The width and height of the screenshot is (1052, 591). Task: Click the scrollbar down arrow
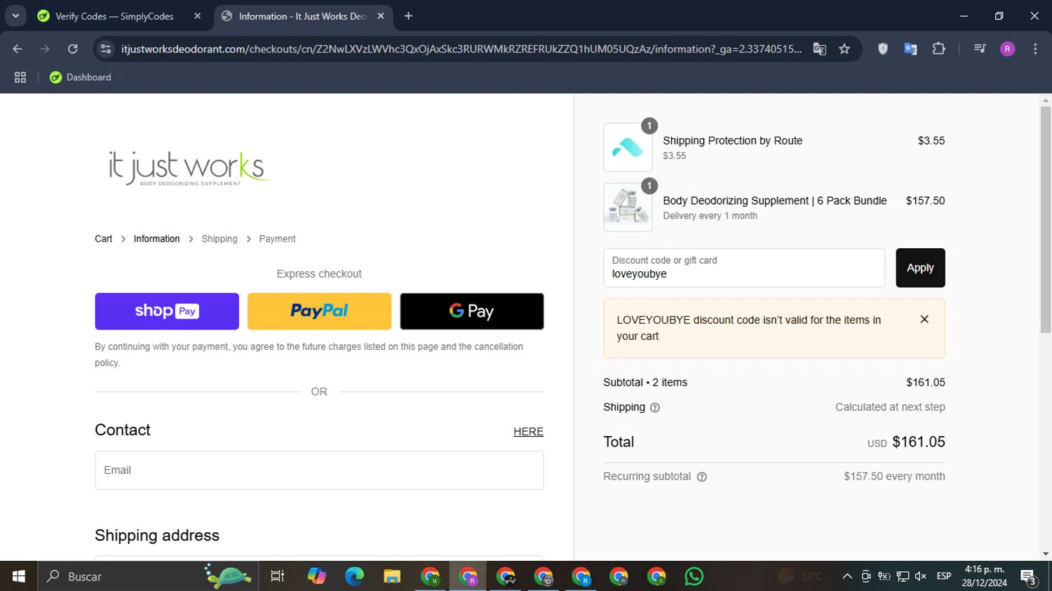[x=1046, y=554]
